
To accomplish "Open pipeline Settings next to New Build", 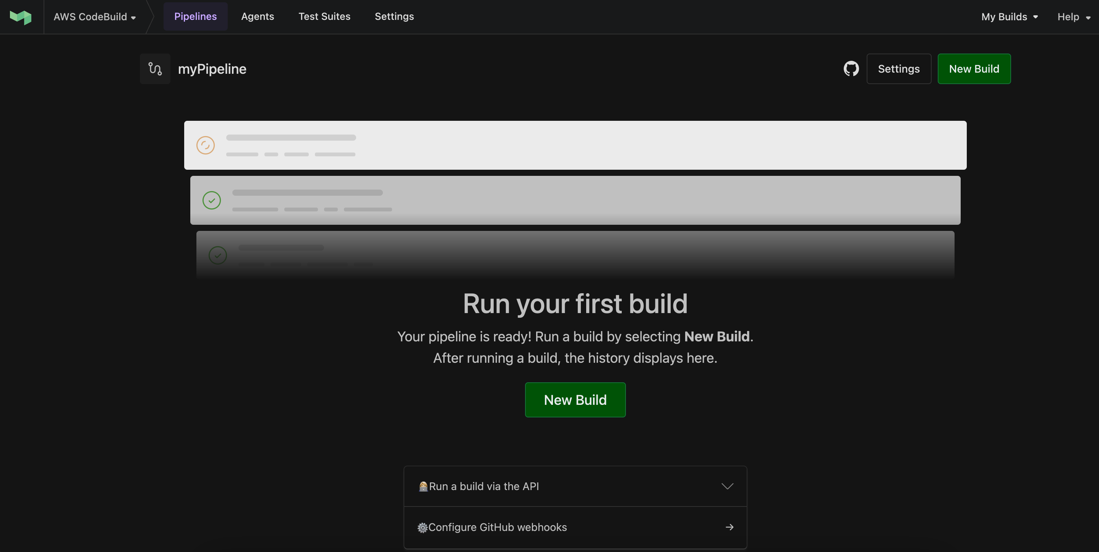I will tap(899, 69).
